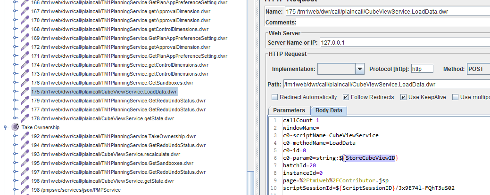Click tree handle beside request 192 TakeOwnership
The image size is (490, 195).
[x=15, y=136]
